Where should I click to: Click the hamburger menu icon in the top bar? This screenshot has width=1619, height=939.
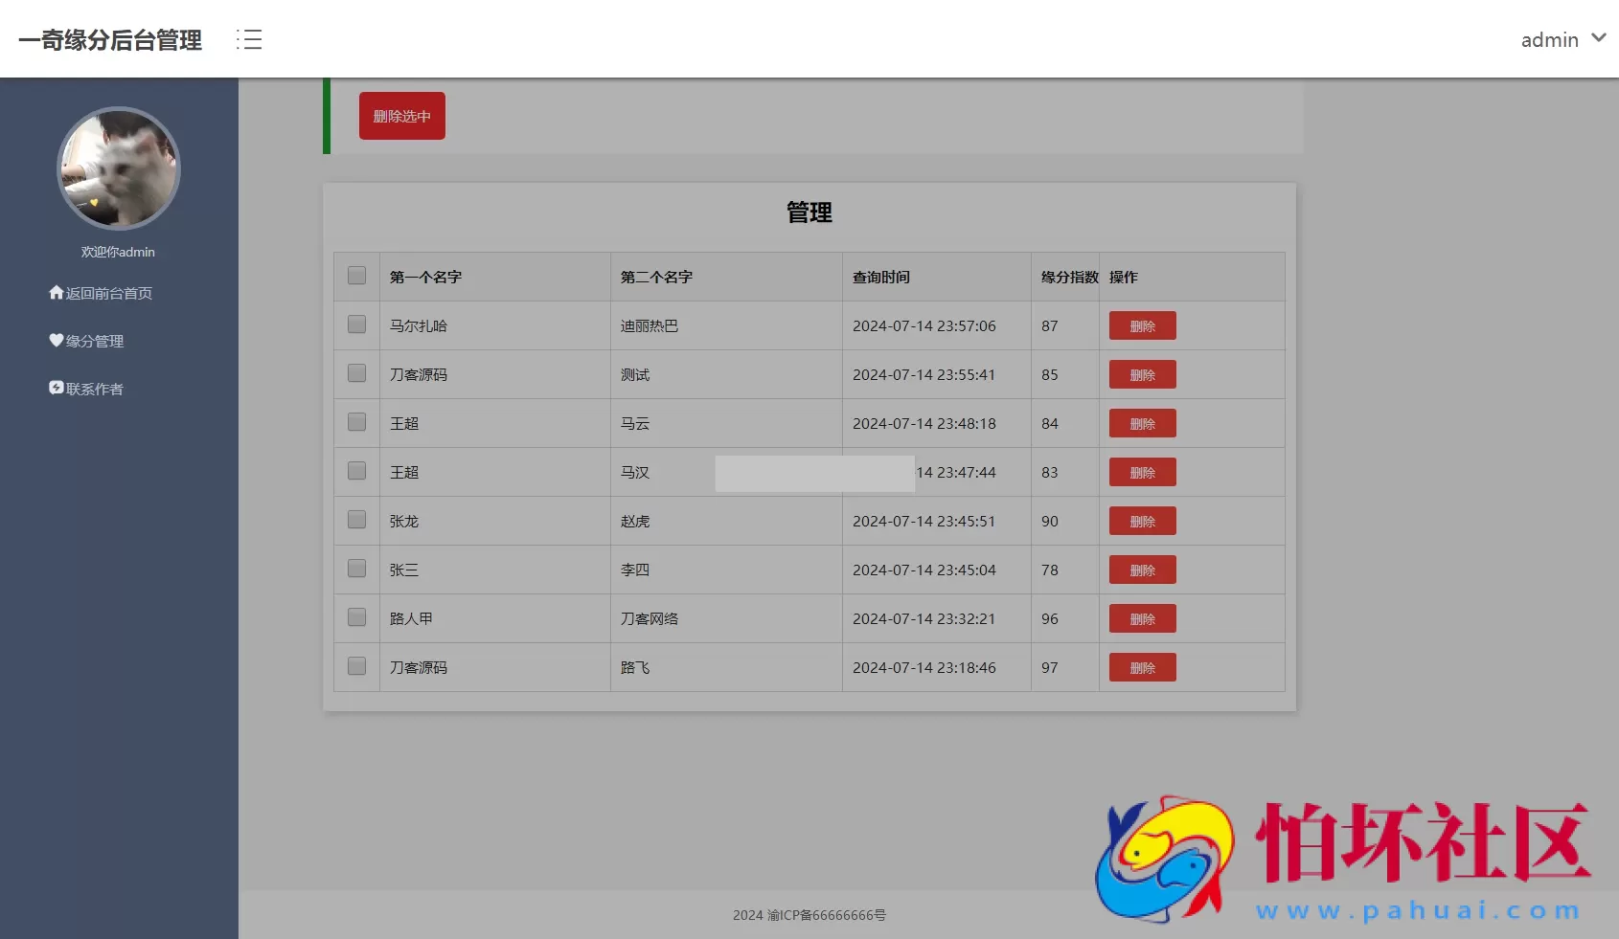pos(249,38)
